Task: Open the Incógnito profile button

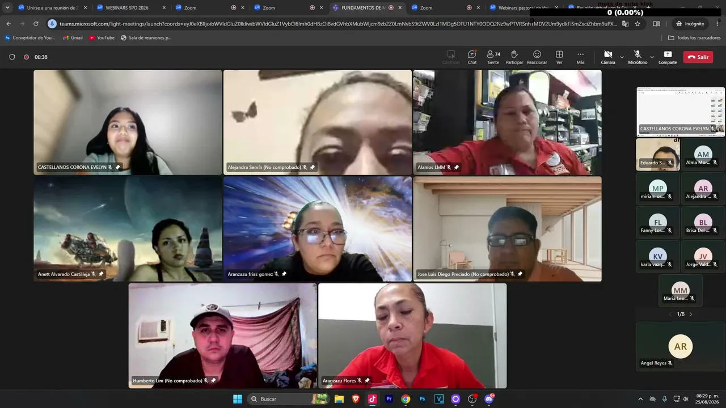Action: [690, 24]
